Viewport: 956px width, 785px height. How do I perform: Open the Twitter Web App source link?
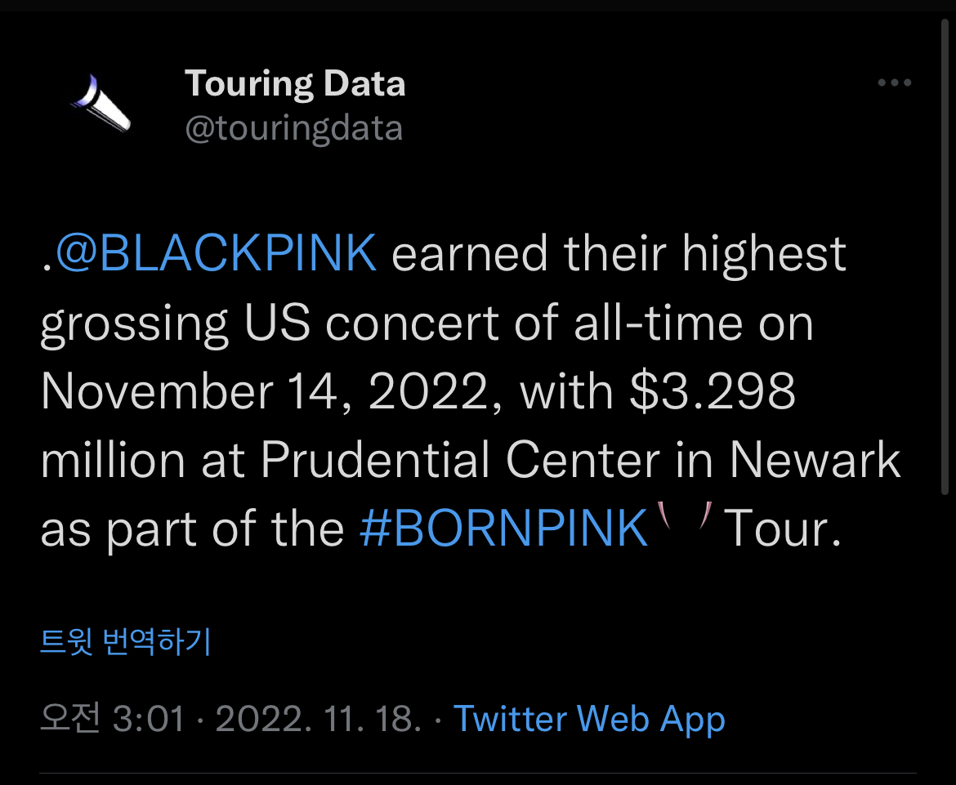[589, 719]
